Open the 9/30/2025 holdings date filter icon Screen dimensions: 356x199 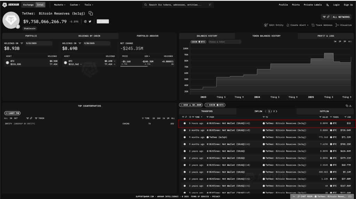point(80,43)
